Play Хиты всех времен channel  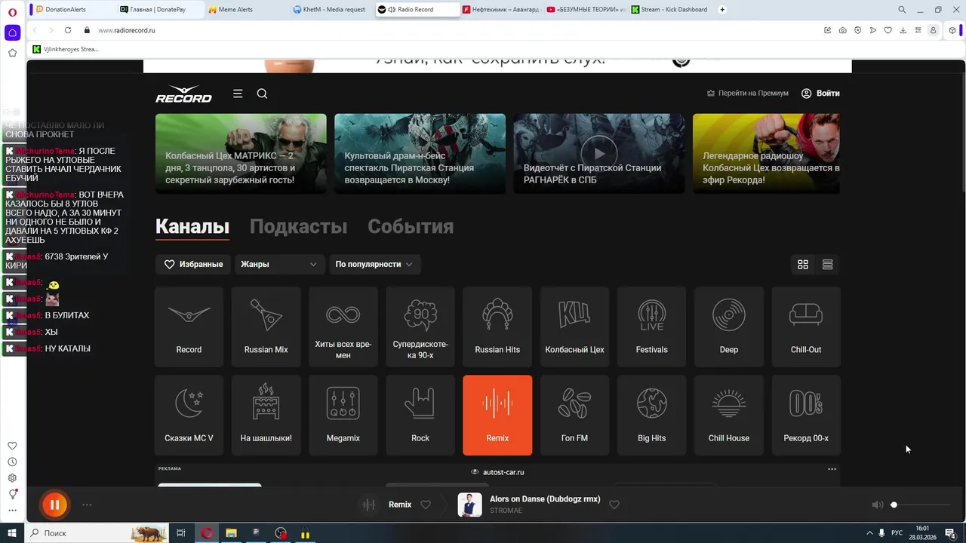[343, 327]
